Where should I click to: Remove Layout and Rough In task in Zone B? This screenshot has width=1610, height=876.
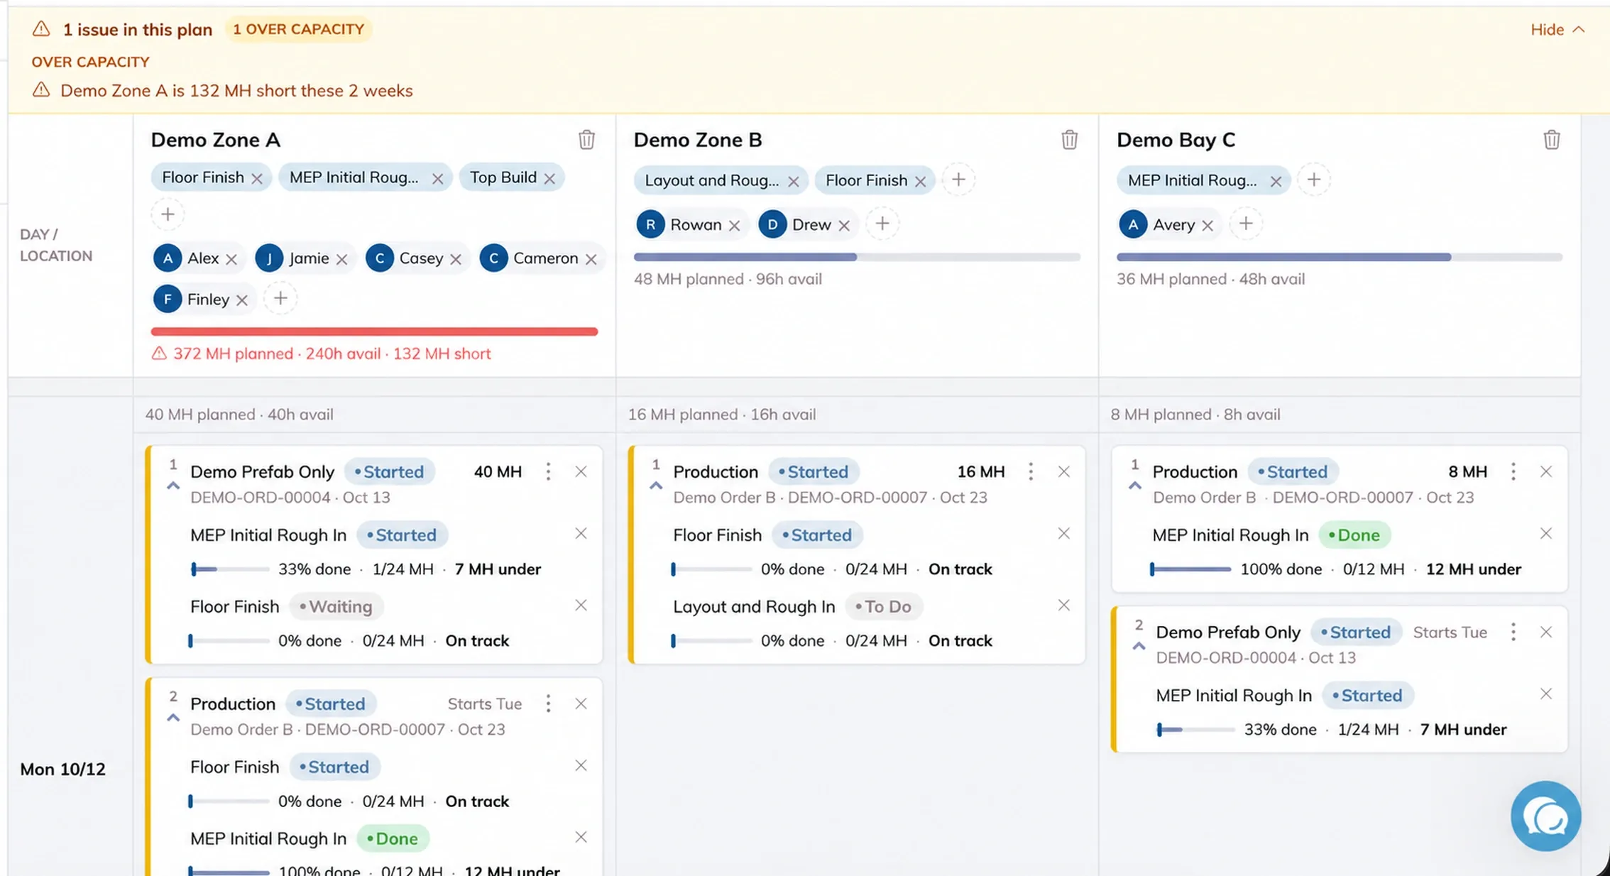point(1063,606)
